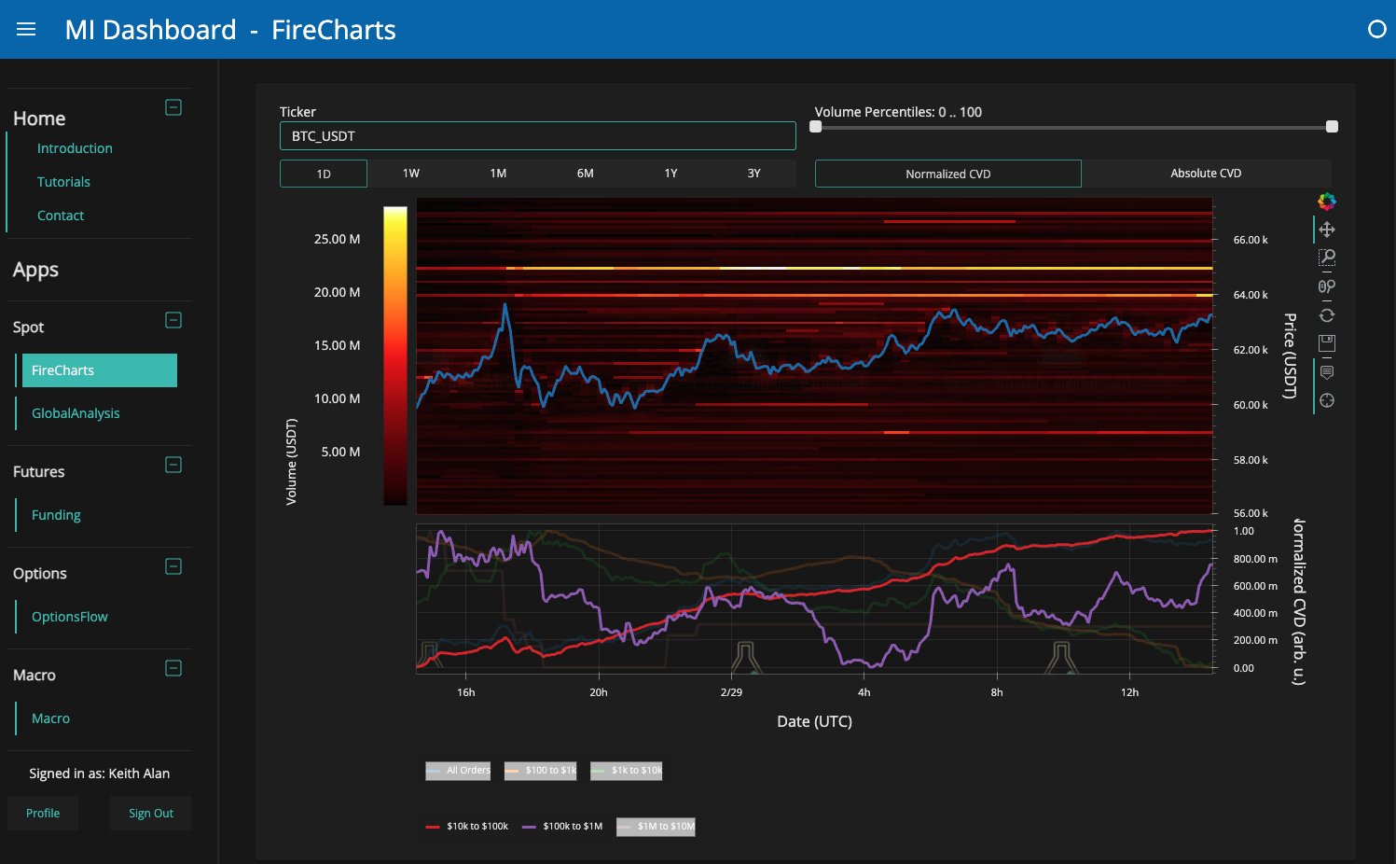Viewport: 1396px width, 864px height.
Task: Collapse the Futures section
Action: tap(173, 465)
